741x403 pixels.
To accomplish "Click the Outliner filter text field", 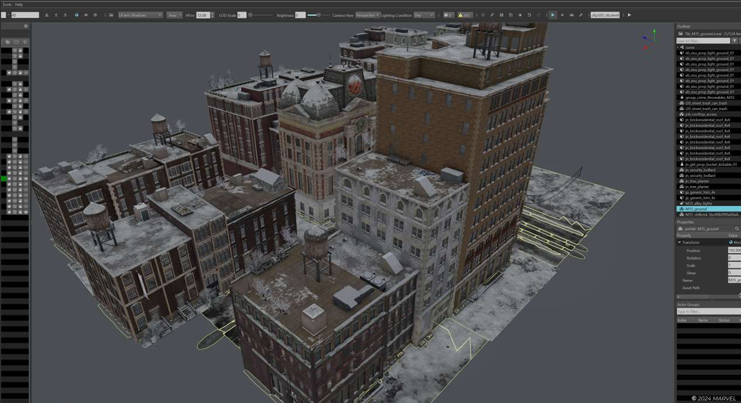I will pos(703,41).
